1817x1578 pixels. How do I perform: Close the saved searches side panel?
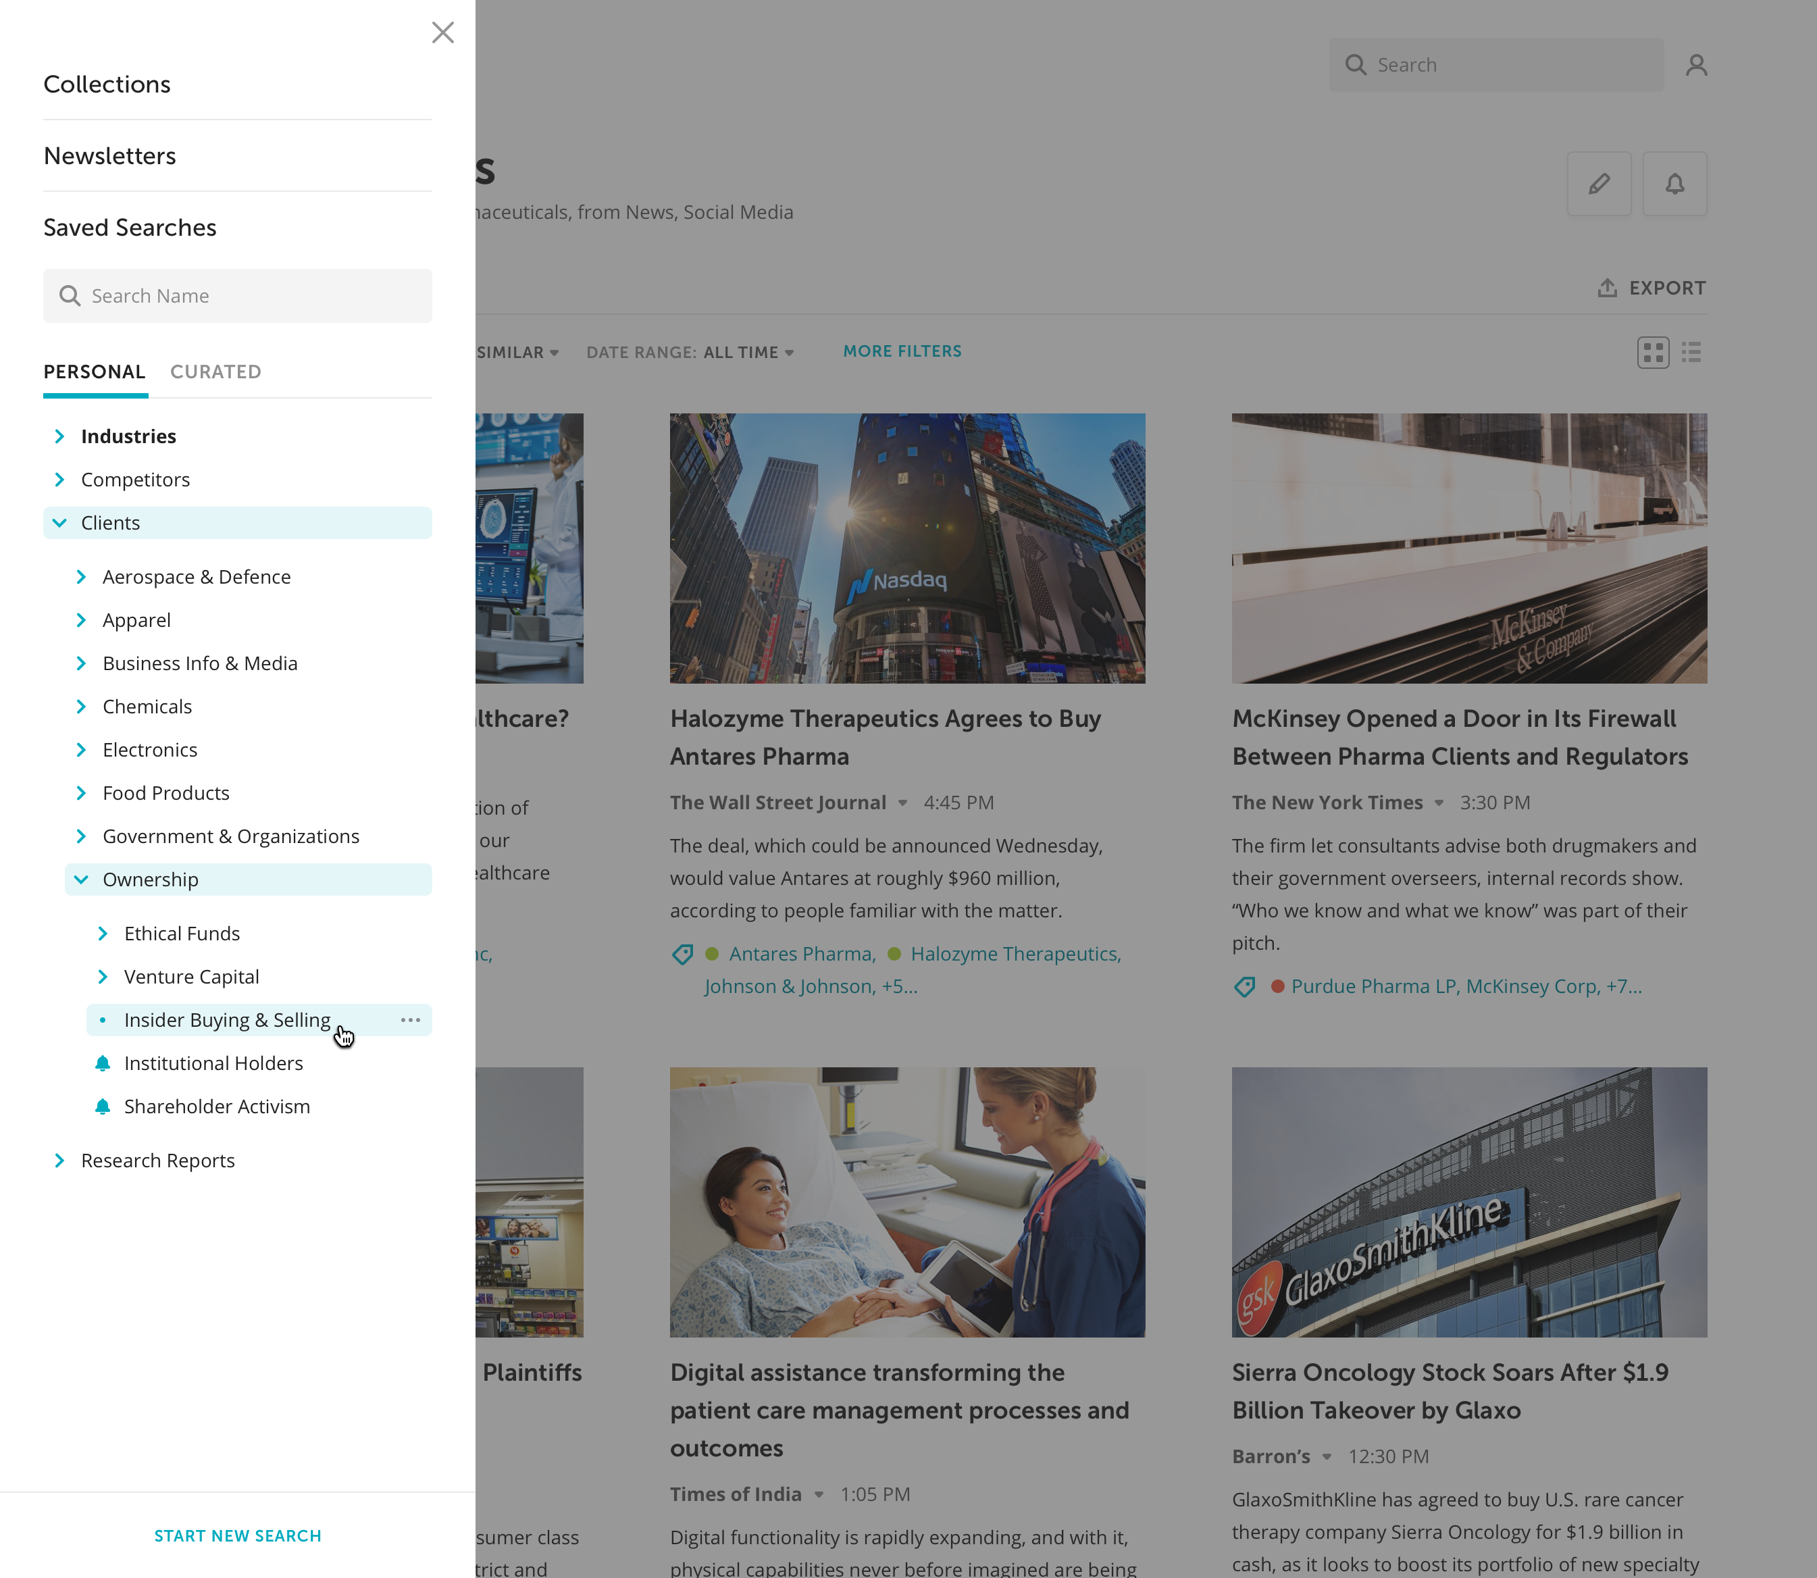(x=443, y=32)
